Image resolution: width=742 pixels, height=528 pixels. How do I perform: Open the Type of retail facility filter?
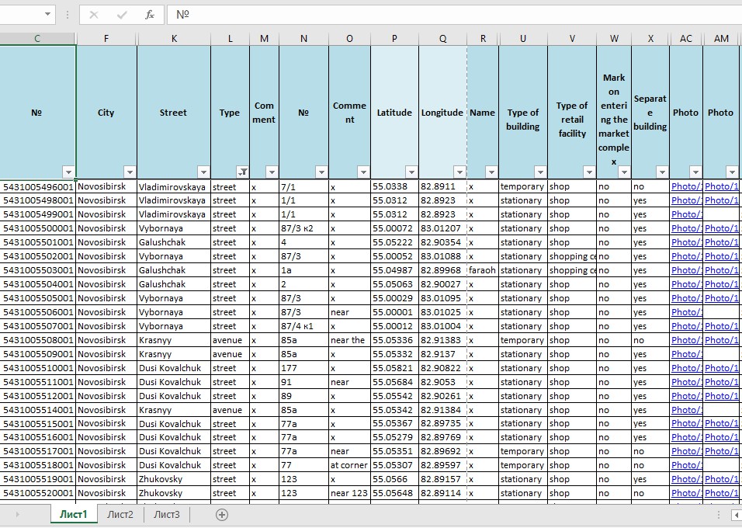[589, 172]
